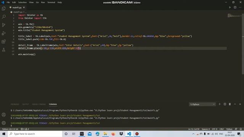Open the Search view in activity bar
Viewport: 244px width, 137px height.
(x=3, y=17)
